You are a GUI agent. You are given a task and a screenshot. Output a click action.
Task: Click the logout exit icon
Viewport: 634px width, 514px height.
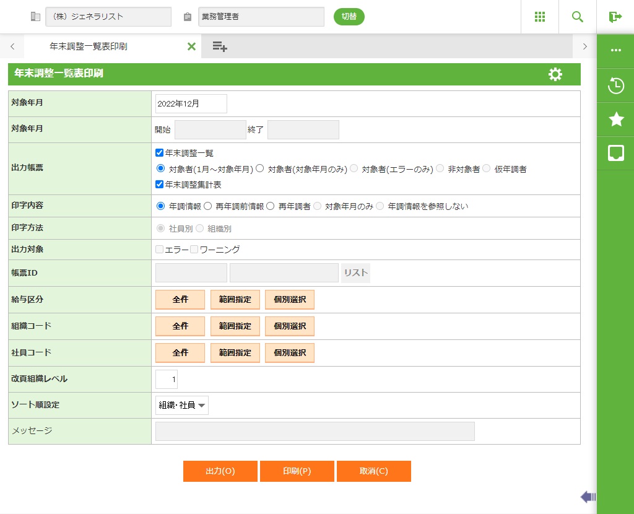[x=615, y=17]
